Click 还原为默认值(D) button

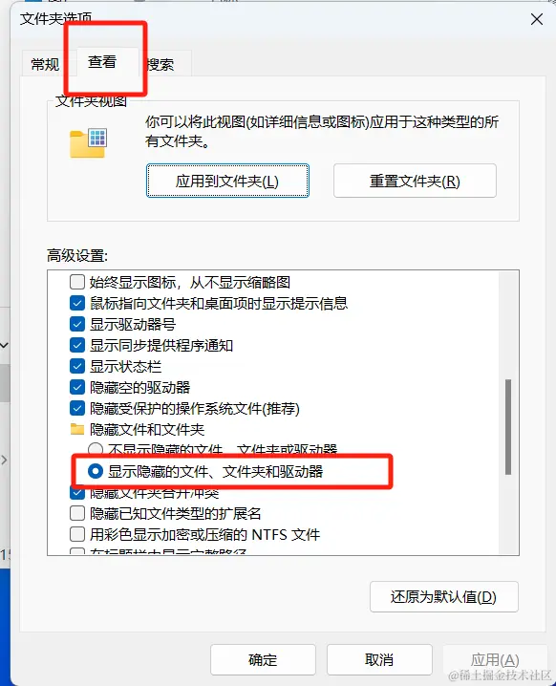[444, 597]
